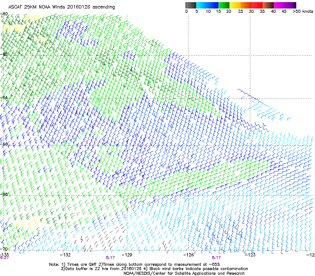Click the blue 10-15 knots legend color

pos(213,5)
